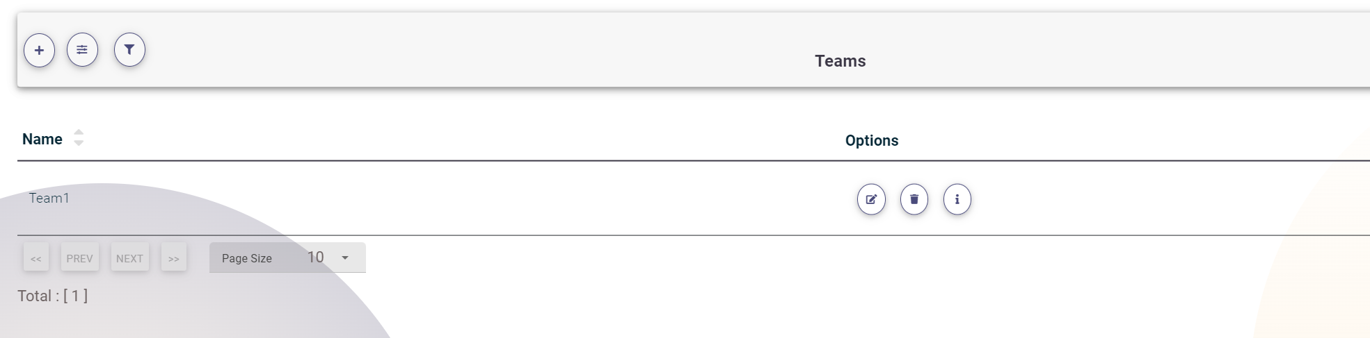Delete Team1 with the trash icon
Screen dimensions: 1370x338
pyautogui.click(x=914, y=200)
